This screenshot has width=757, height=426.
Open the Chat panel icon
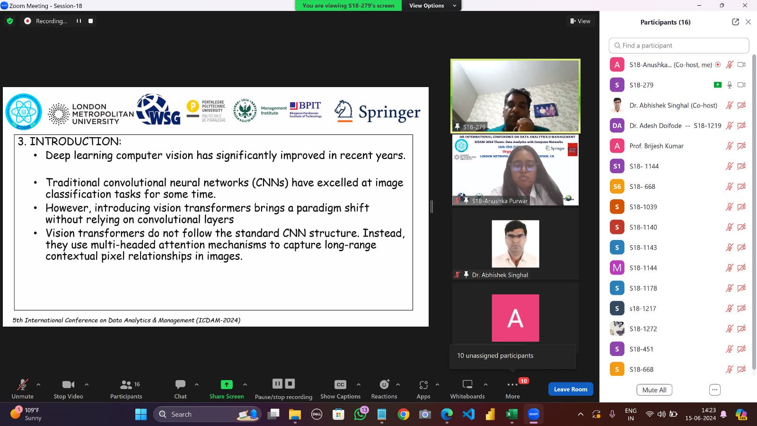pyautogui.click(x=180, y=384)
